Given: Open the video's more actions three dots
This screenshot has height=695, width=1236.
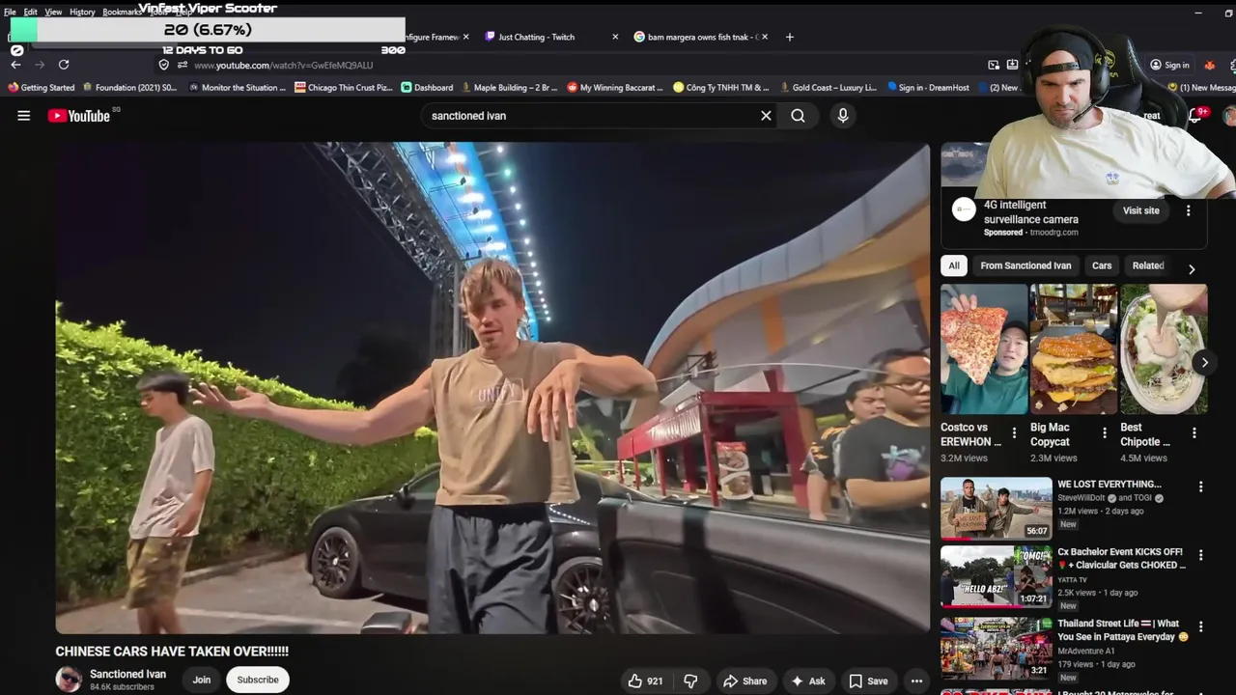Looking at the screenshot, I should click(916, 681).
